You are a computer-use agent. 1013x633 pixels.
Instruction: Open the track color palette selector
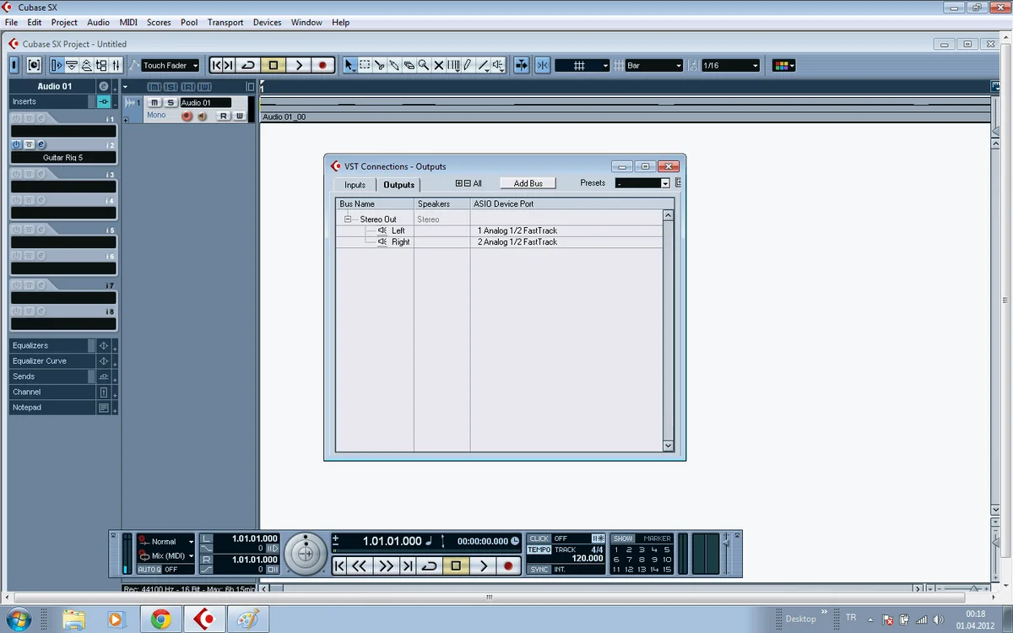(783, 65)
